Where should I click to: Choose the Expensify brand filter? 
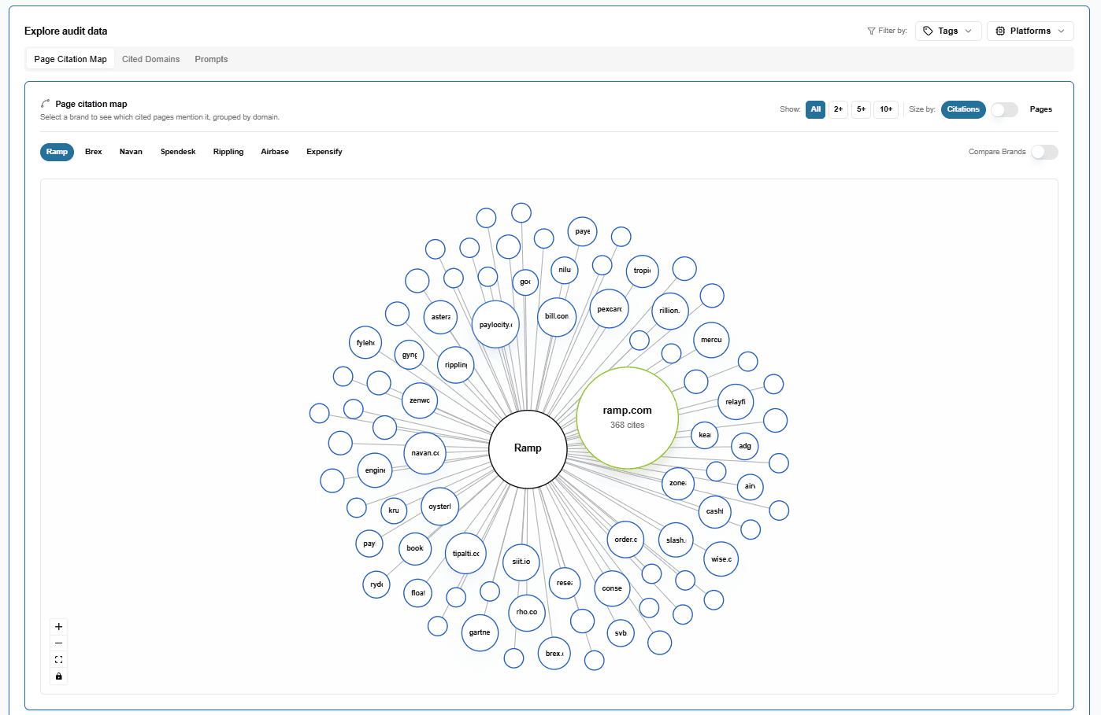[324, 152]
